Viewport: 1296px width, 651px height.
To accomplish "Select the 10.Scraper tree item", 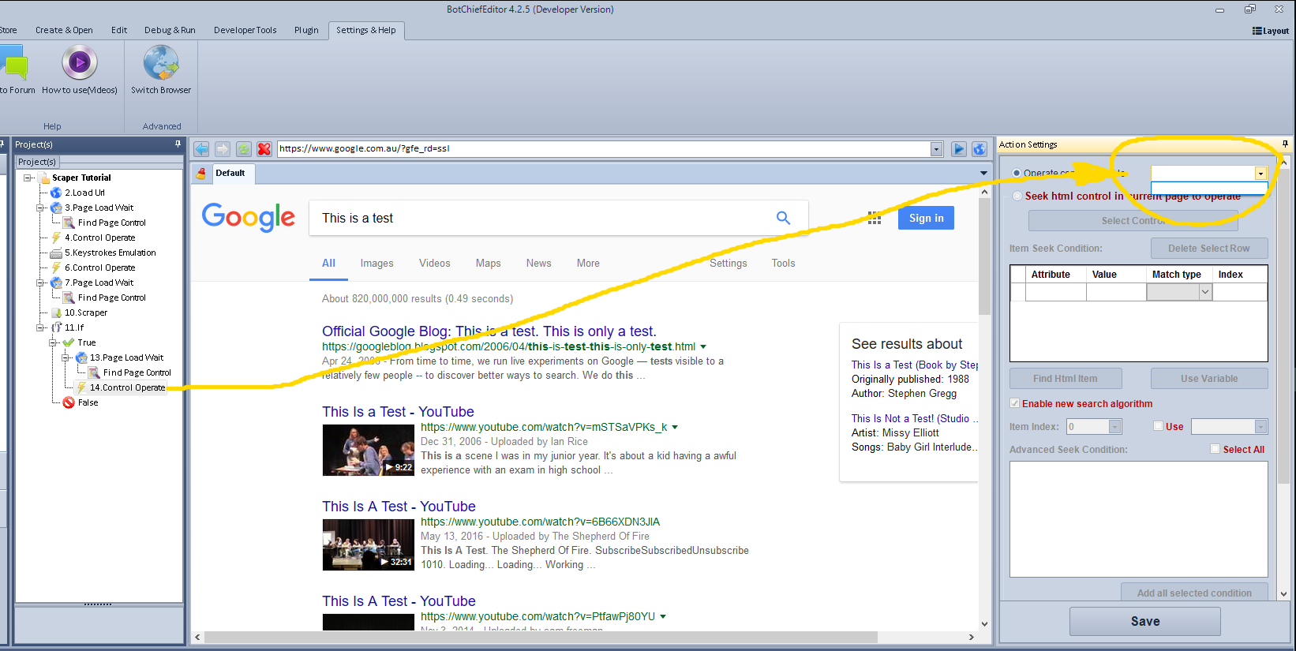I will (85, 312).
